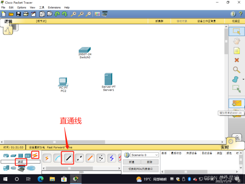The width and height of the screenshot is (245, 184).
Task: Switch to the 逻辑 logical workspace tab
Action: pos(8,21)
